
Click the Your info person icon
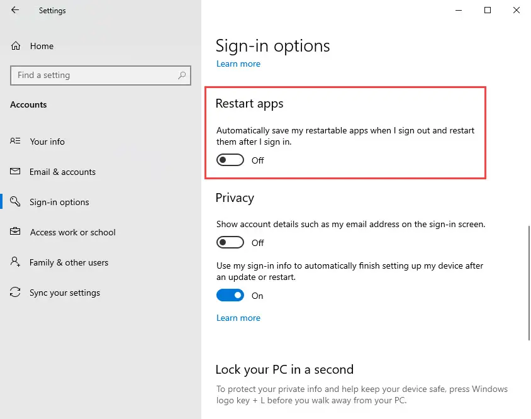(15, 141)
